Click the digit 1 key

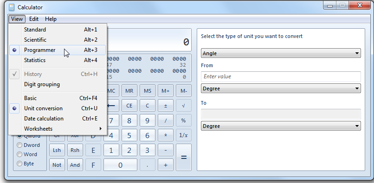[111, 150]
